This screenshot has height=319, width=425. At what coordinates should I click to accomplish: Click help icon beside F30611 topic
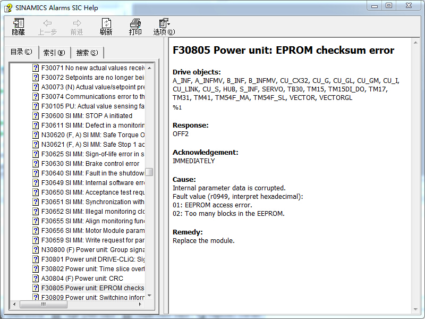tap(36, 125)
